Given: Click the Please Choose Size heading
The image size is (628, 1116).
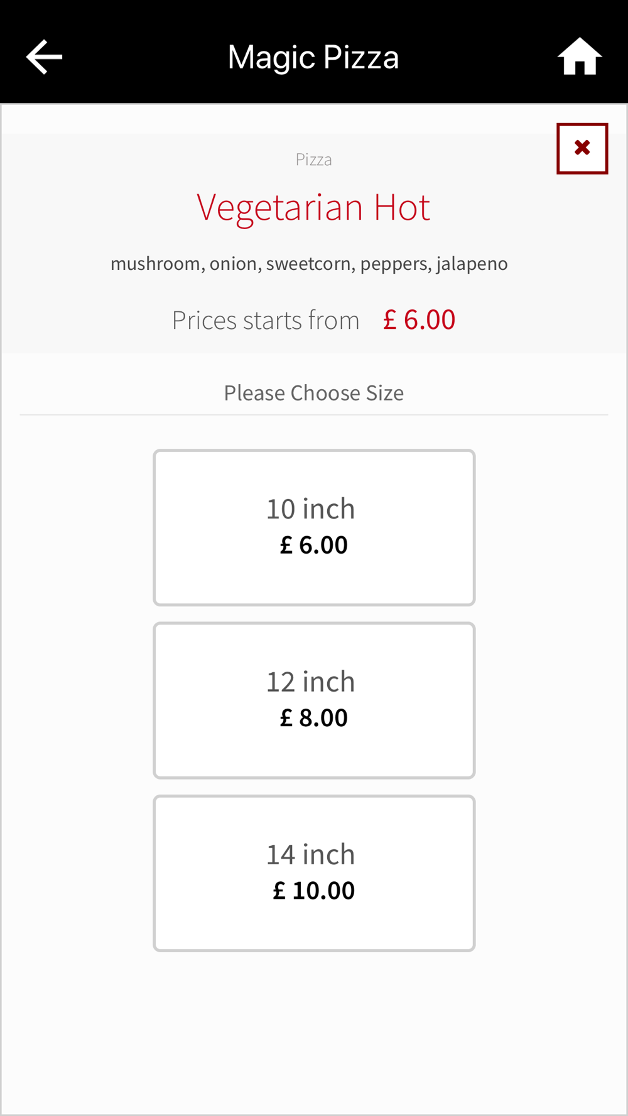Looking at the screenshot, I should pos(314,393).
